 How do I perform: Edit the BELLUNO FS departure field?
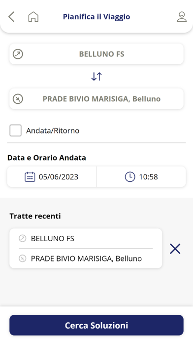click(x=96, y=54)
